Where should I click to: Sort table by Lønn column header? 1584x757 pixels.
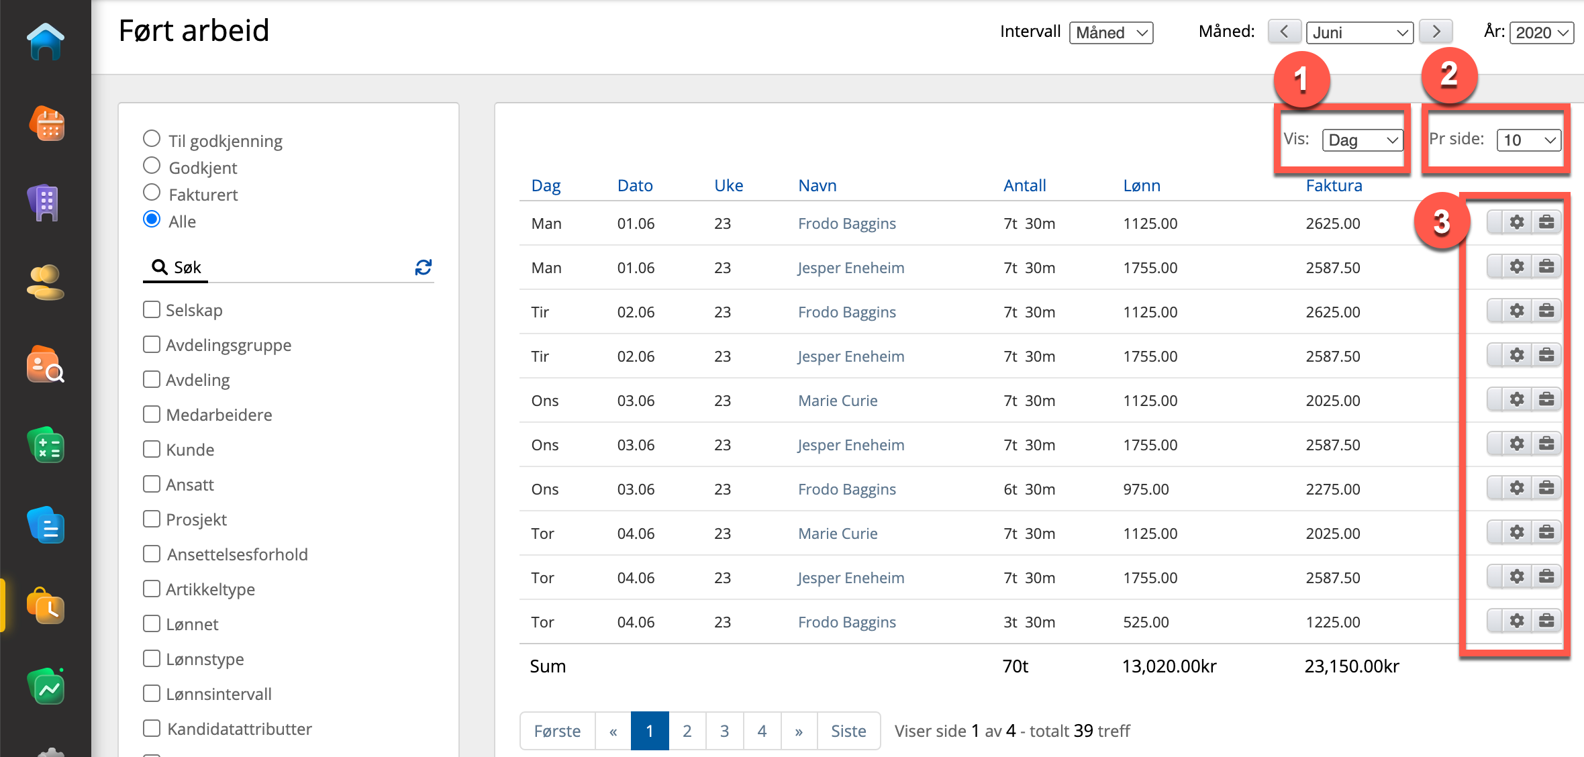[x=1141, y=185]
